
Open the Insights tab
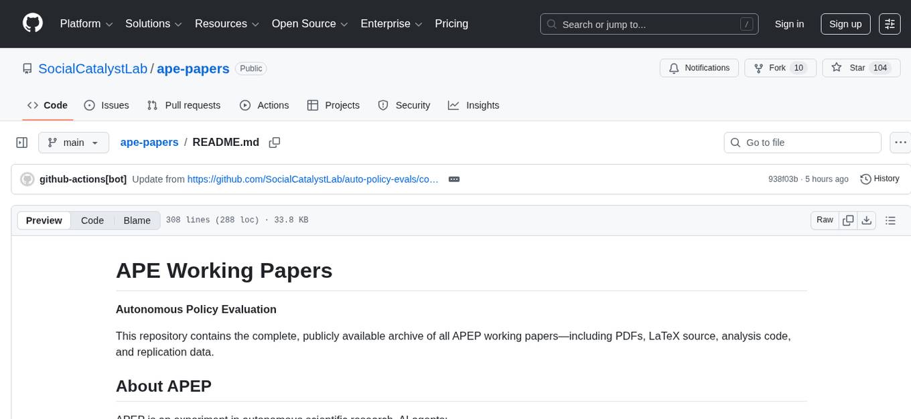tap(474, 105)
